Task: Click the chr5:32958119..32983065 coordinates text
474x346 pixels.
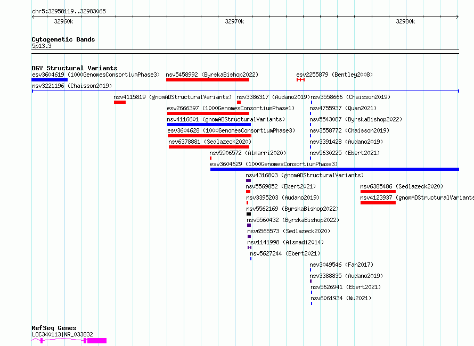Action: (69, 12)
